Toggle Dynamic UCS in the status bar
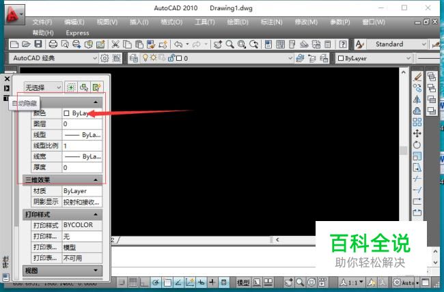The height and width of the screenshot is (292, 444). click(190, 282)
